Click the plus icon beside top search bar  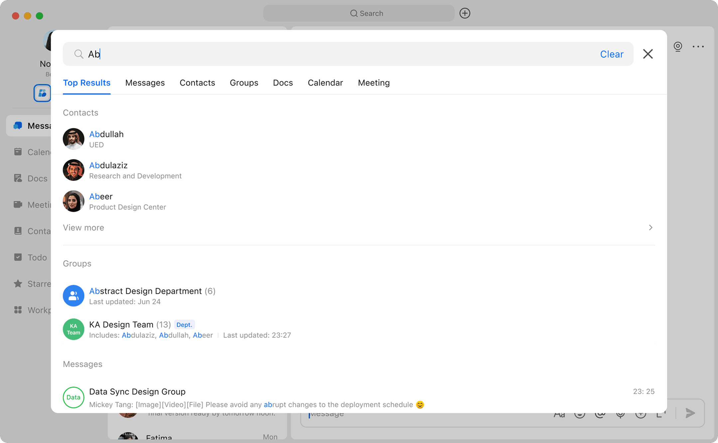[465, 13]
